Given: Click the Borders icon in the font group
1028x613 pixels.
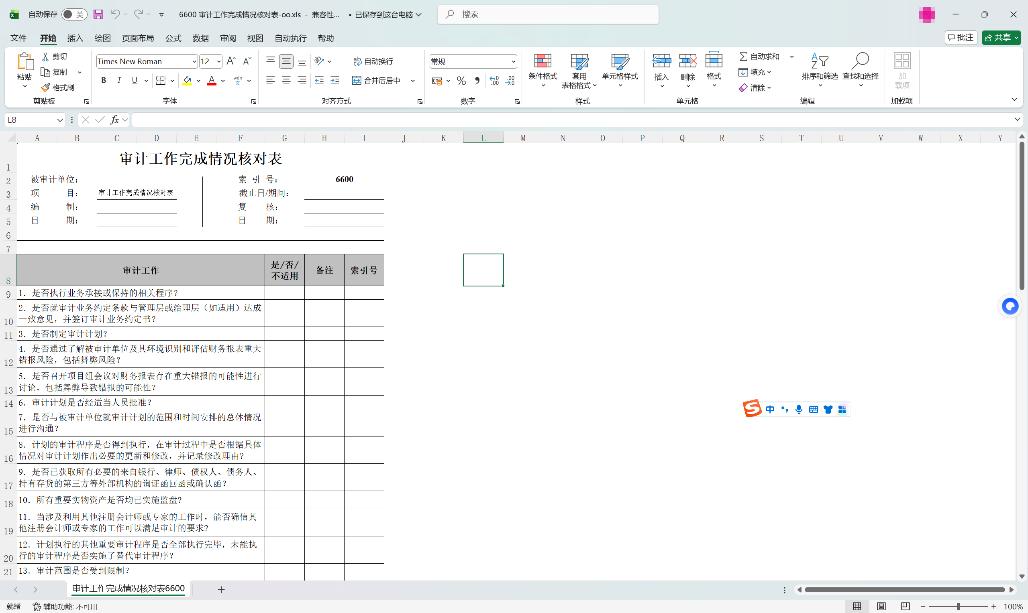Looking at the screenshot, I should 161,81.
